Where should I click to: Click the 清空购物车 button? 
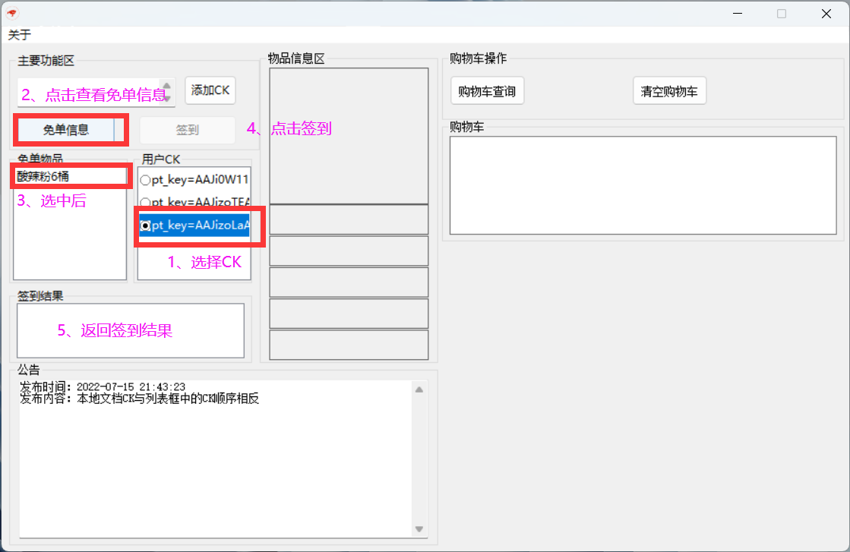point(669,91)
